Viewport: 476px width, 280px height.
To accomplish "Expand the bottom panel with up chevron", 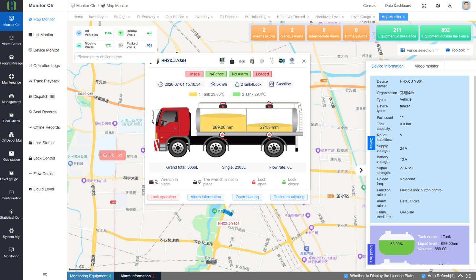I will 460,276.
